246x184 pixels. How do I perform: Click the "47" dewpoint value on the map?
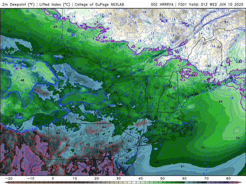[x=183, y=77]
